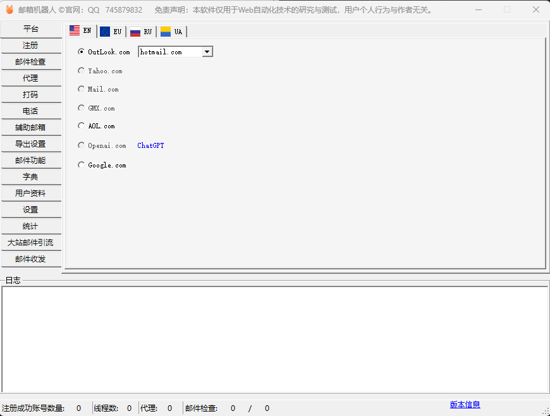Select the OutLook.com radio button
Screen dimensions: 550x416
81,52
